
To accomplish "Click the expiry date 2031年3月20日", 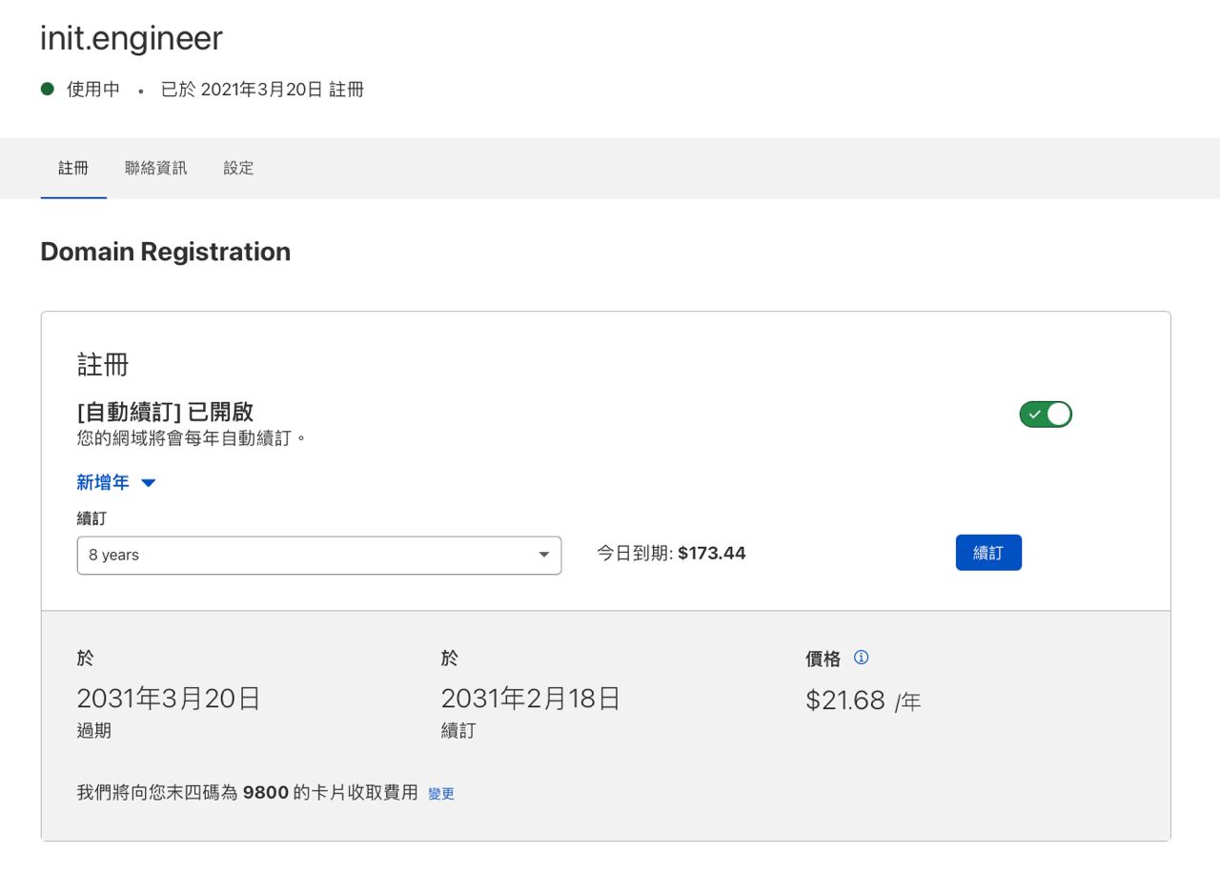I will coord(169,699).
